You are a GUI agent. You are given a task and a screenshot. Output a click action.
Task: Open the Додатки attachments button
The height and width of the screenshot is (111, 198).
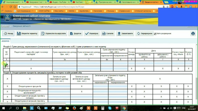coord(75,34)
